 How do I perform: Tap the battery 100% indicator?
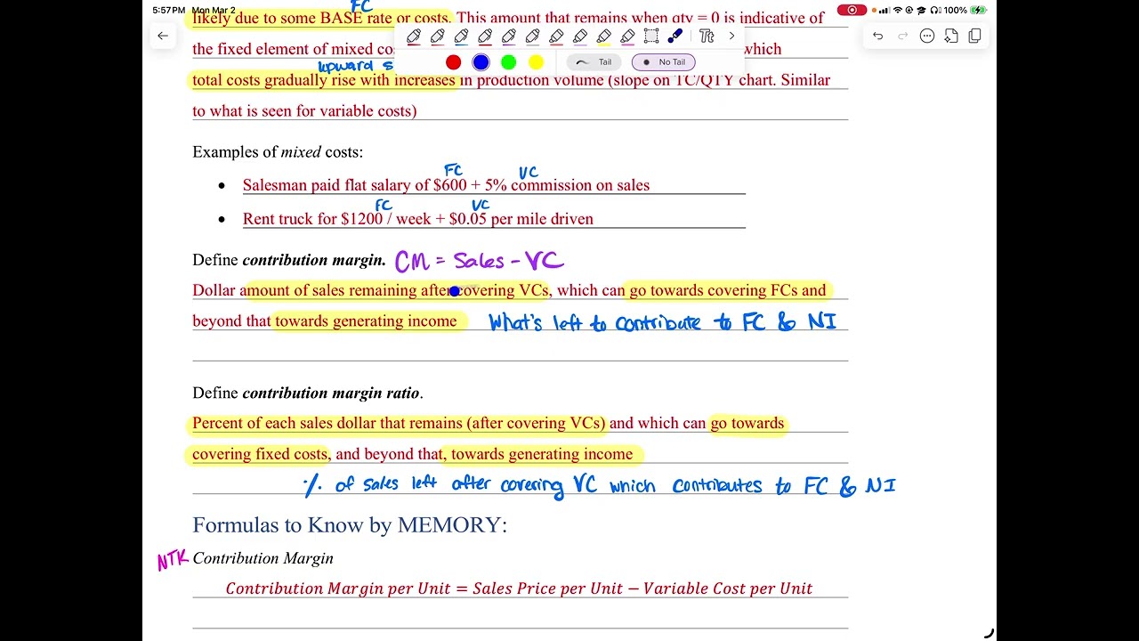coord(965,10)
